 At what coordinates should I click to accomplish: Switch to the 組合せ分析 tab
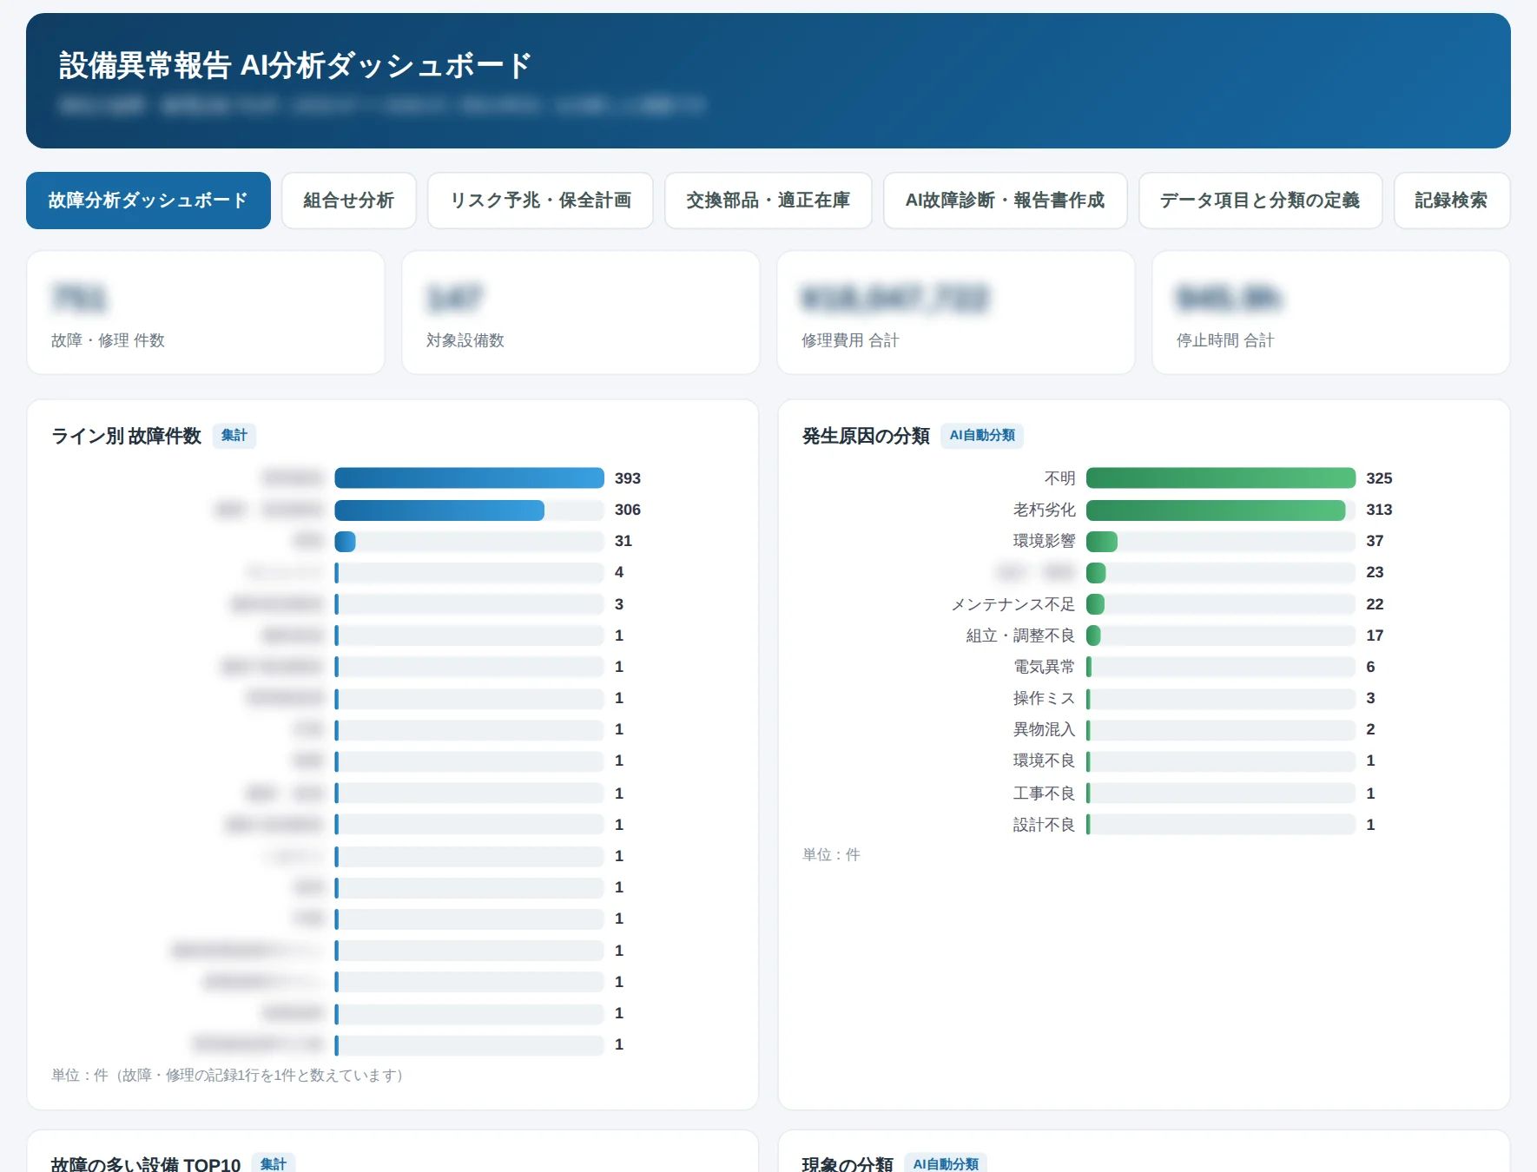point(349,201)
